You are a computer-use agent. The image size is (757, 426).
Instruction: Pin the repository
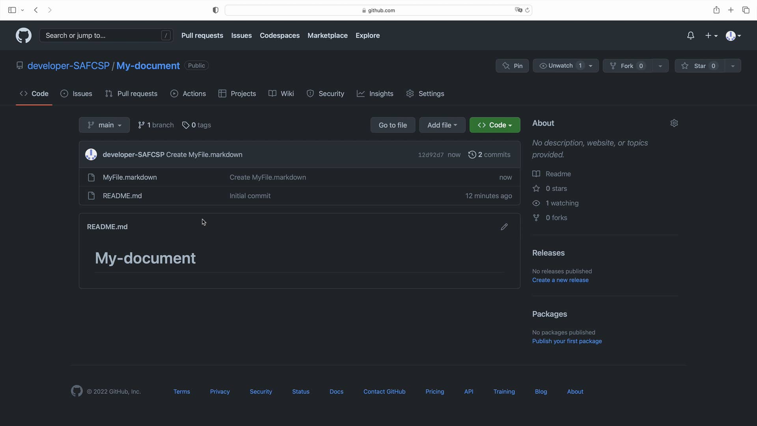[x=512, y=65]
